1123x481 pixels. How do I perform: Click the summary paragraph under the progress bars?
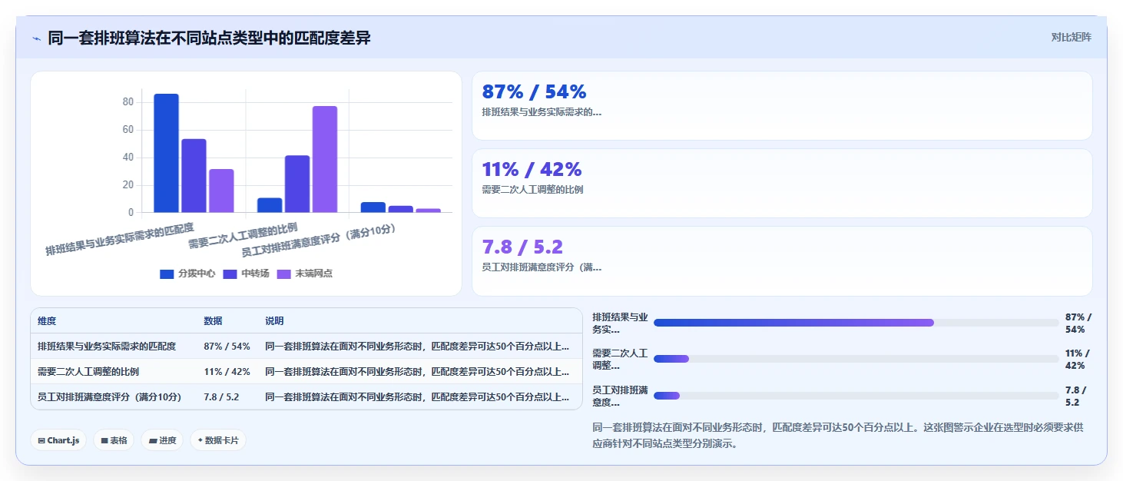coord(838,435)
